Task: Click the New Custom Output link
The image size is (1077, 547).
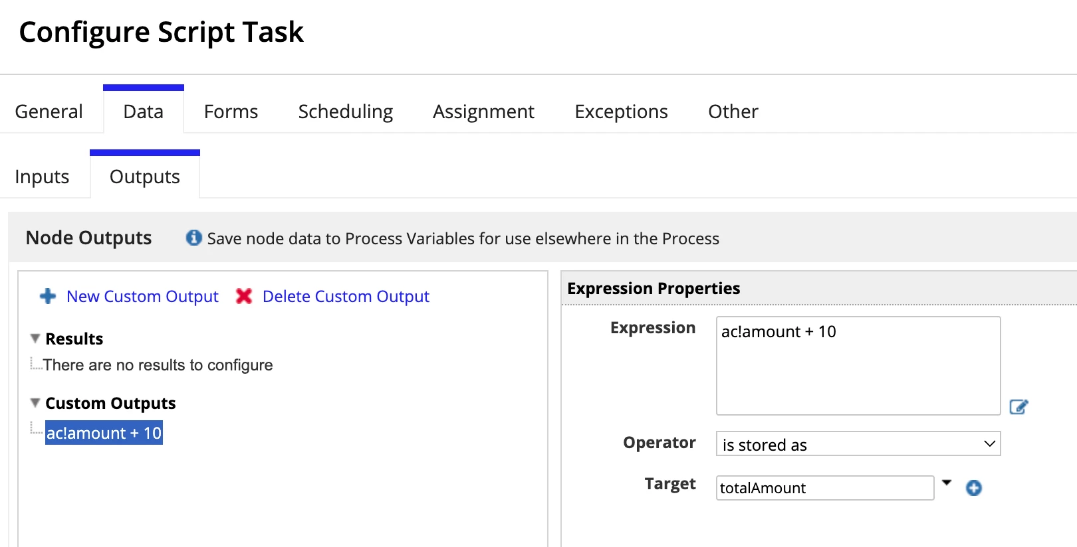Action: [142, 296]
